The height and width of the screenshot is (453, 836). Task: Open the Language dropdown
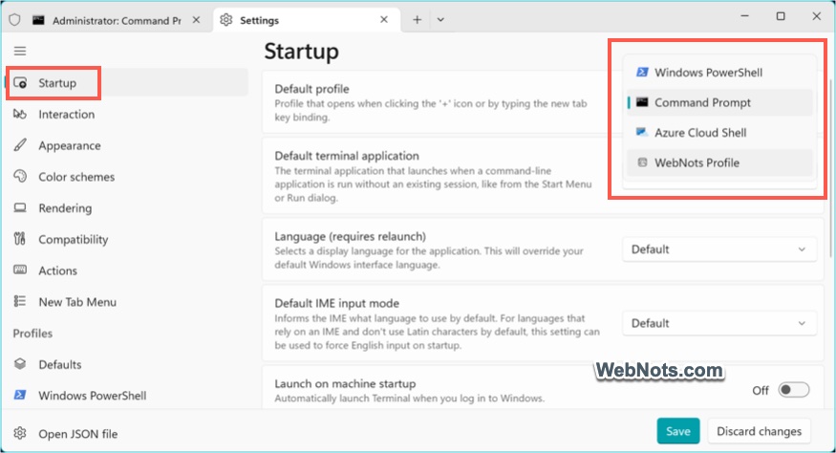tap(719, 249)
